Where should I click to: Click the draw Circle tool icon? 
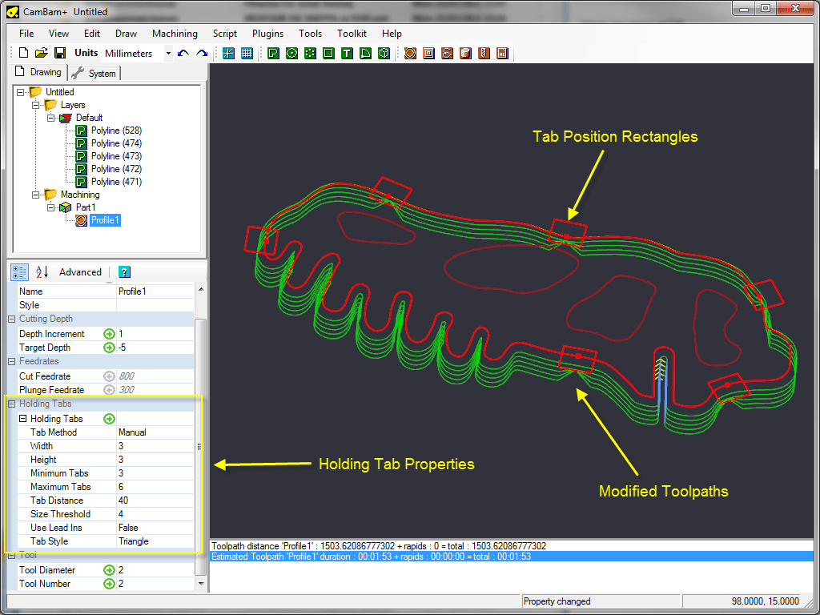[x=291, y=54]
